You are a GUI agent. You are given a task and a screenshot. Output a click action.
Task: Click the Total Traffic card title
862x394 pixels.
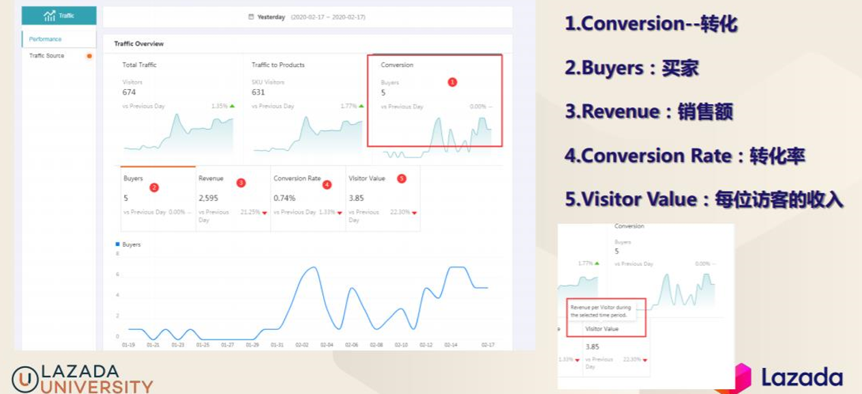coord(139,65)
